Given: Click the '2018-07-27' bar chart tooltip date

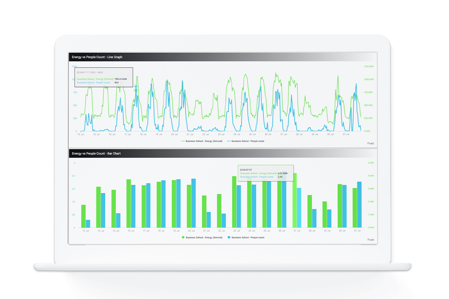Looking at the screenshot, I should pyautogui.click(x=246, y=170).
